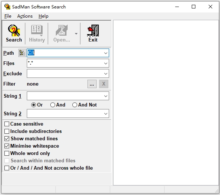
Task: Click the empty results pane on the right
Action: pyautogui.click(x=166, y=102)
